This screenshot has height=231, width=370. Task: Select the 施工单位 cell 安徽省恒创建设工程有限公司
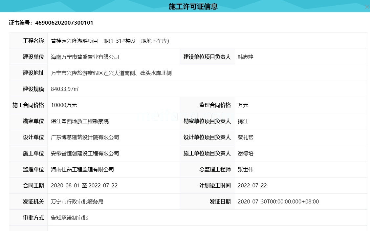86,153
